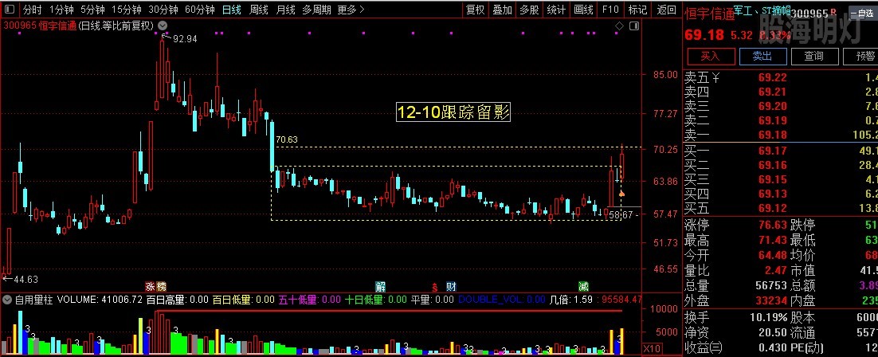
Task: Click the 解 event marker on the timeline
Action: point(381,286)
